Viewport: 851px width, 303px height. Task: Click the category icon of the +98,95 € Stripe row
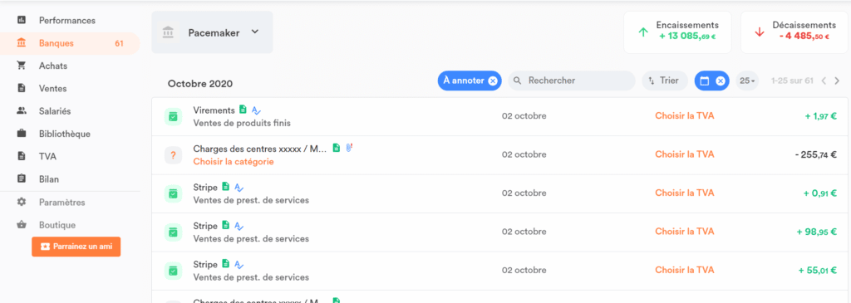(173, 232)
